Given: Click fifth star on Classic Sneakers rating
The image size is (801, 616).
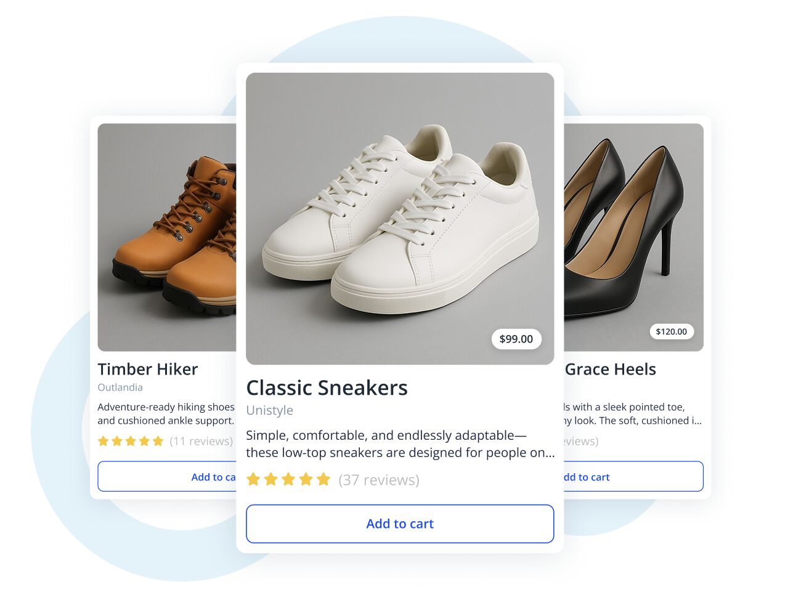Looking at the screenshot, I should 323,479.
